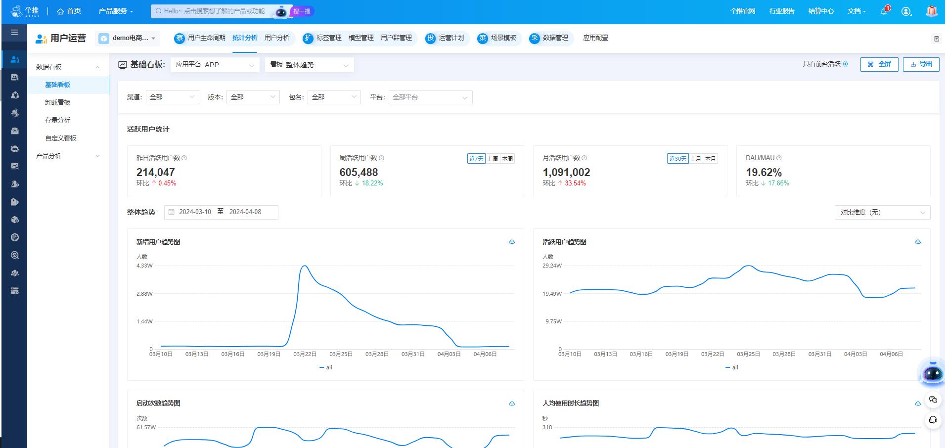Select 近7天 for weekly active users

476,159
